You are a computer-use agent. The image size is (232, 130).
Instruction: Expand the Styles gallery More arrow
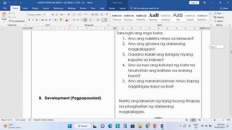pyautogui.click(x=210, y=20)
